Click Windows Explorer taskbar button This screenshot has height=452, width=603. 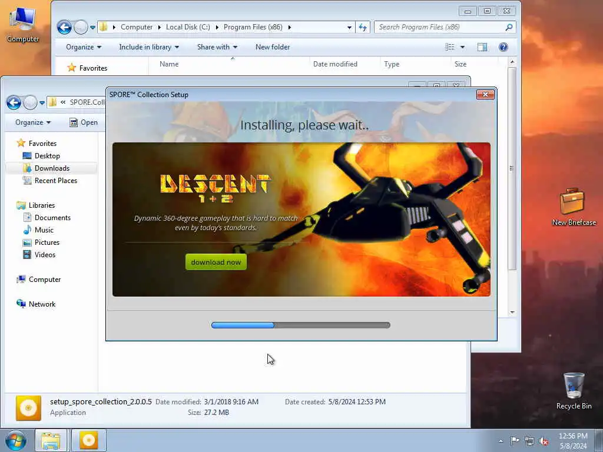coord(51,440)
